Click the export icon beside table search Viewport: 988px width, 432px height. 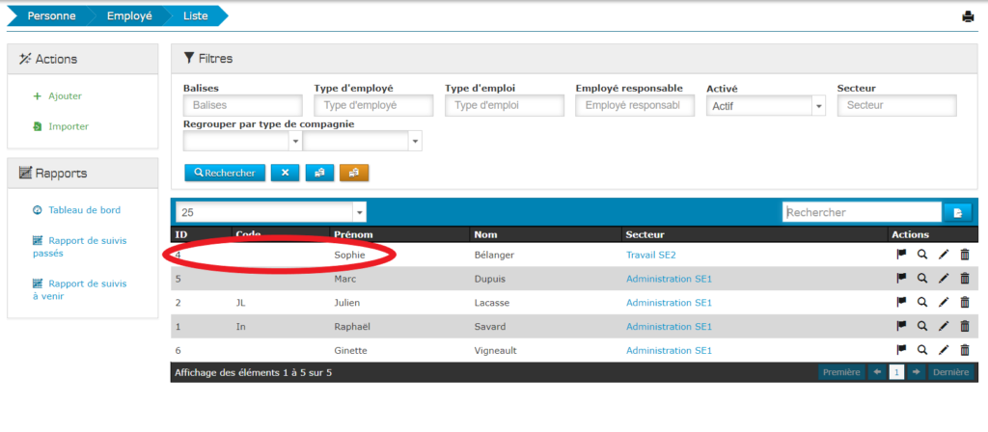coord(958,212)
